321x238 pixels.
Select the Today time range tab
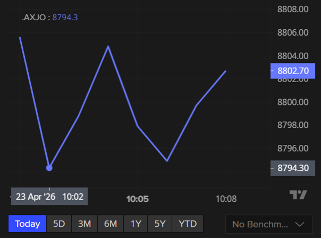(27, 224)
